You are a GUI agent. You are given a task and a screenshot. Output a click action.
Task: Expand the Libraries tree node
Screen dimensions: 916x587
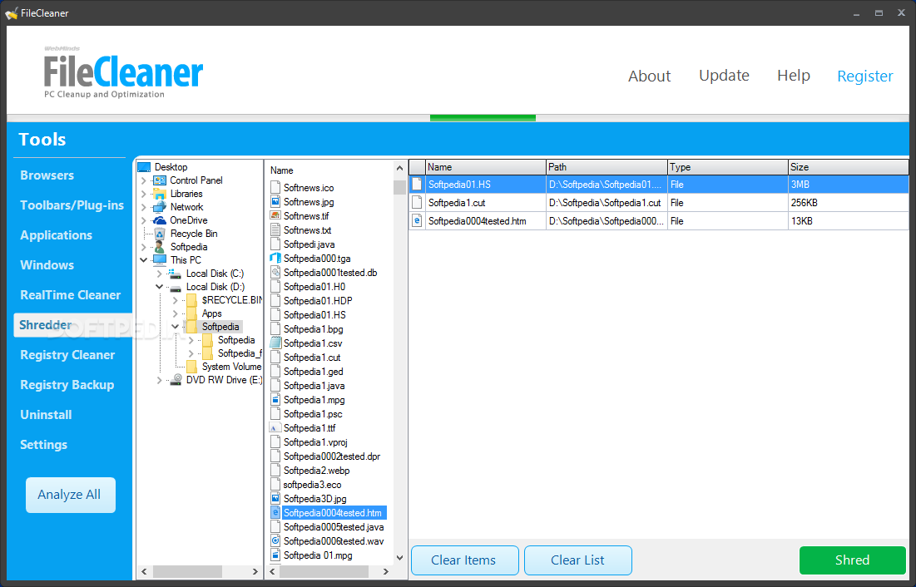point(144,194)
